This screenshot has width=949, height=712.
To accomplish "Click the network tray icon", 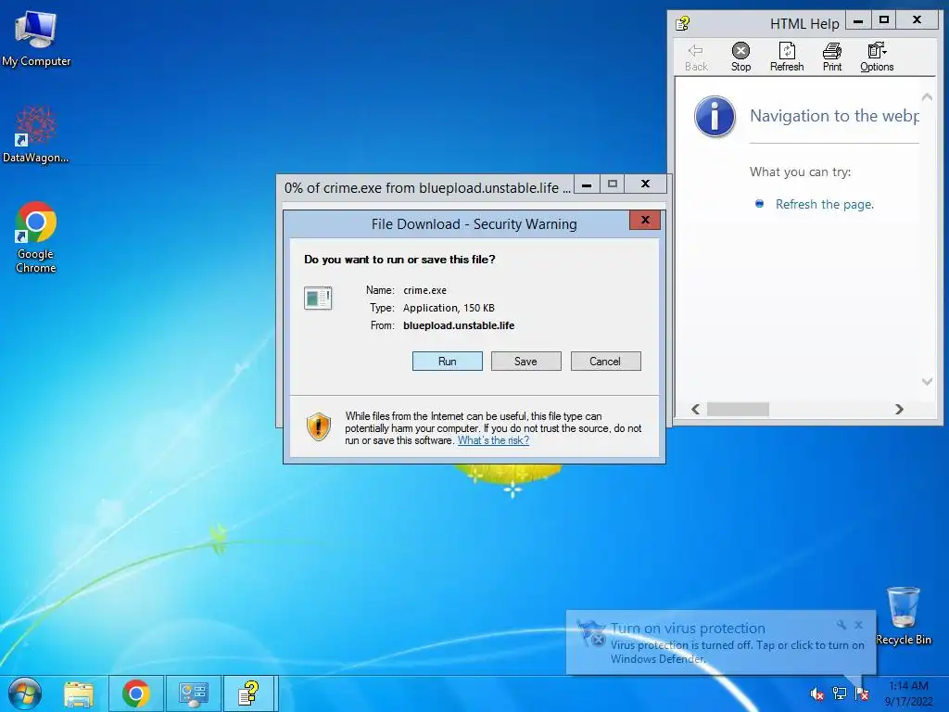I will pyautogui.click(x=840, y=693).
